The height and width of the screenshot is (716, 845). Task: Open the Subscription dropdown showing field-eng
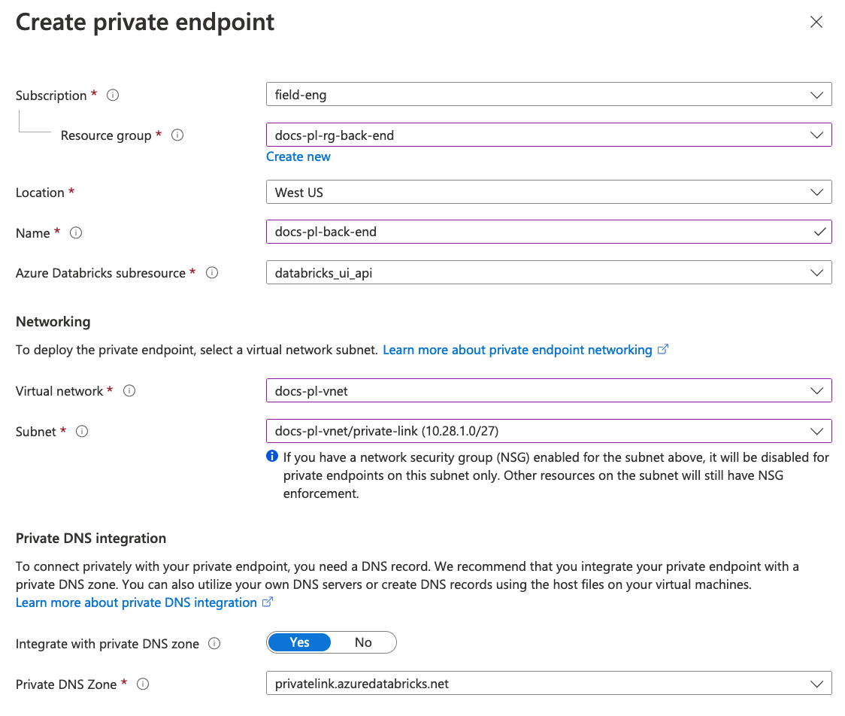click(x=548, y=95)
